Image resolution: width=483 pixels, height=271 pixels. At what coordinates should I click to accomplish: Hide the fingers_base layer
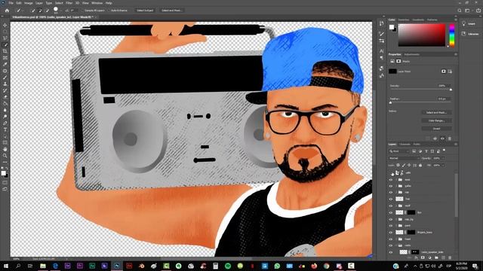coord(391,233)
